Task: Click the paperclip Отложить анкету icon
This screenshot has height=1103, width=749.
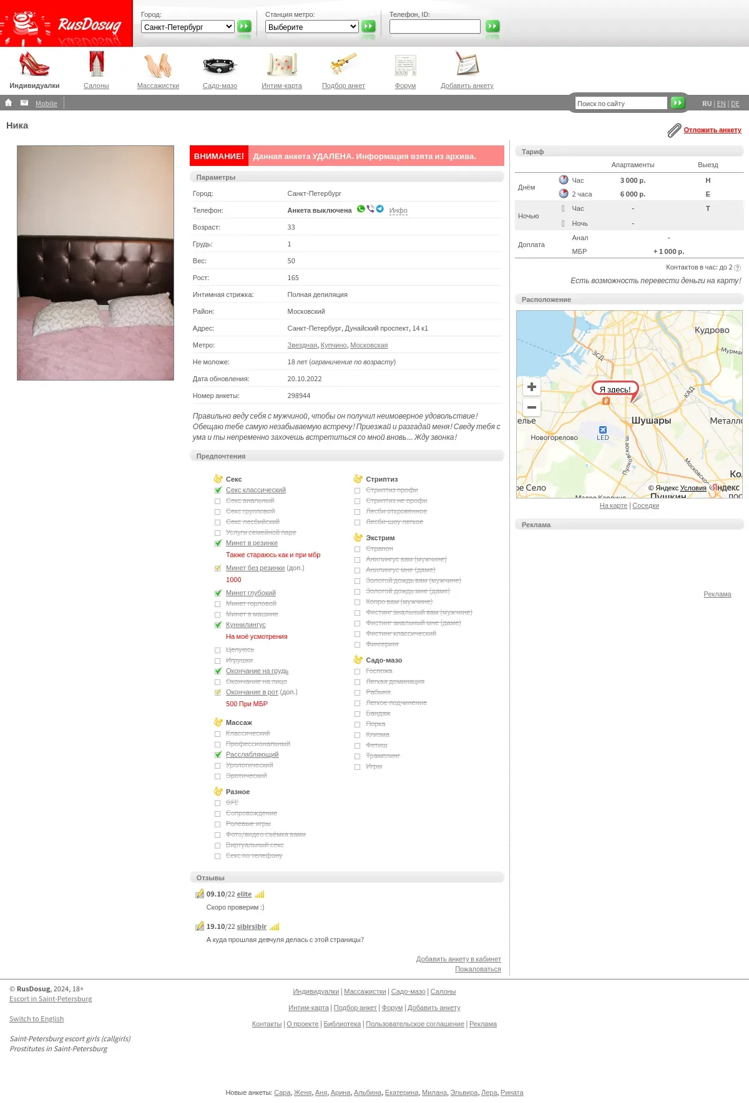Action: tap(674, 130)
